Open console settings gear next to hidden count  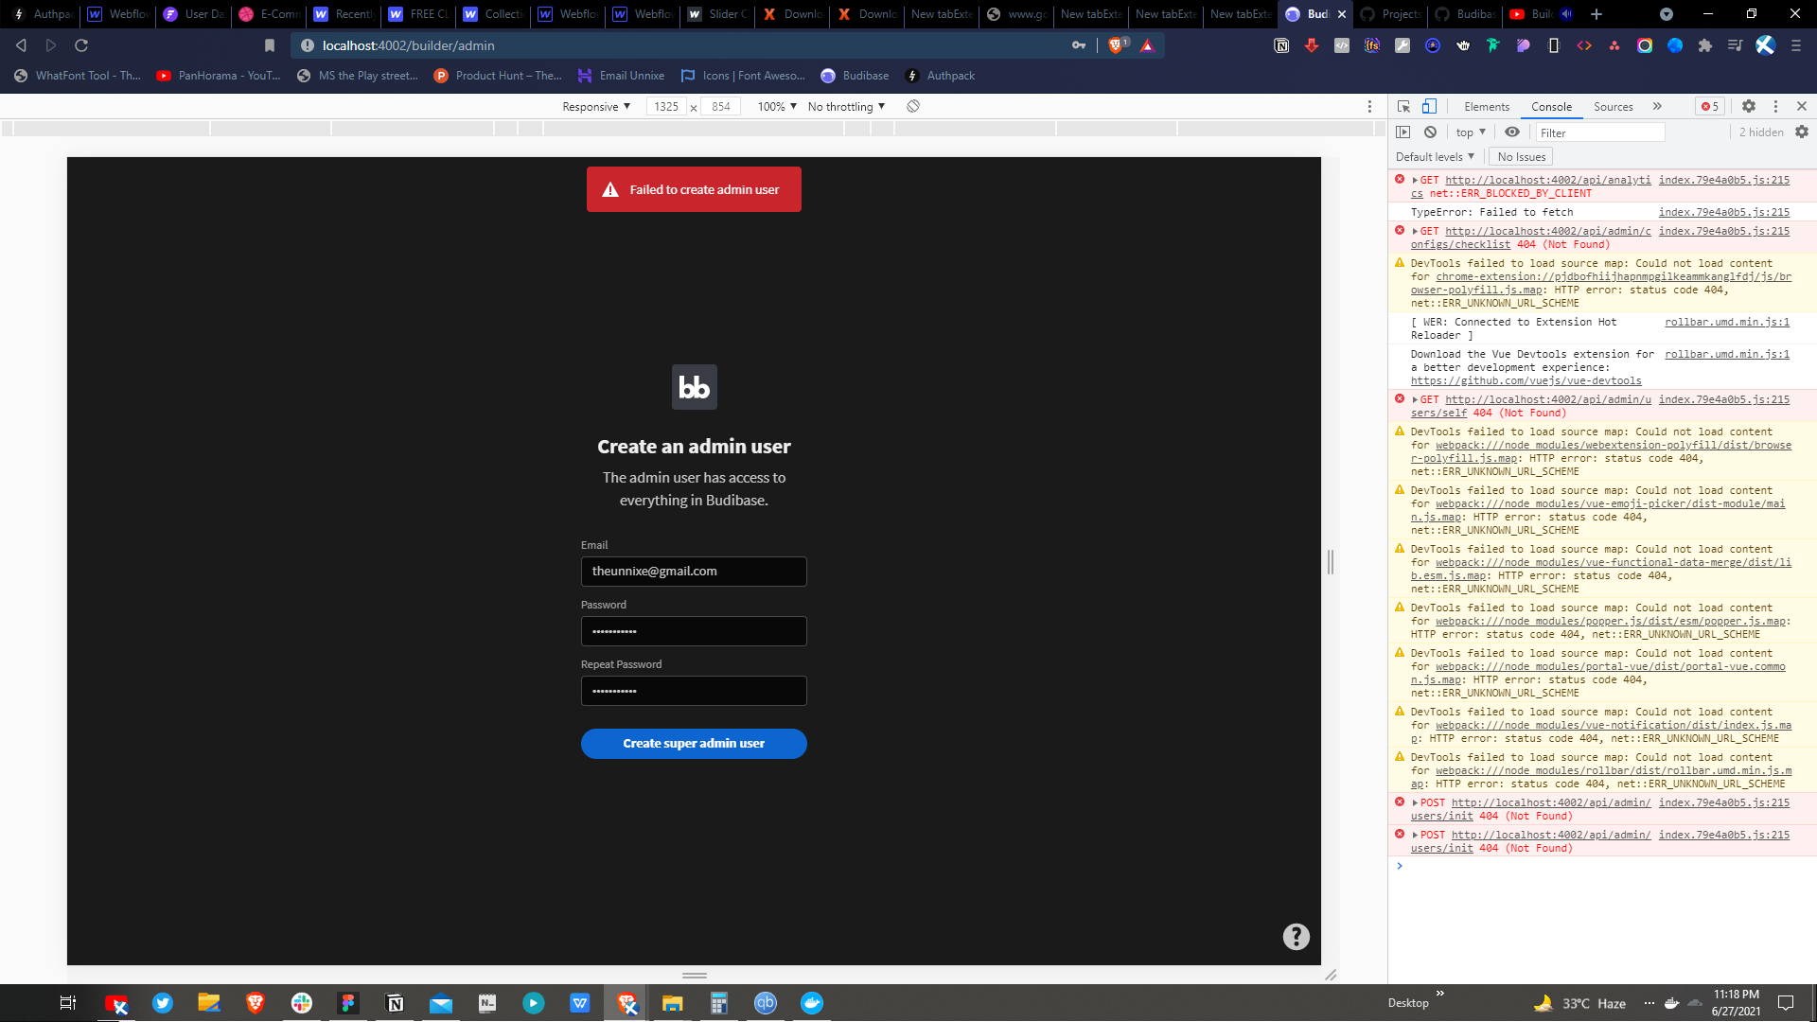pos(1802,132)
